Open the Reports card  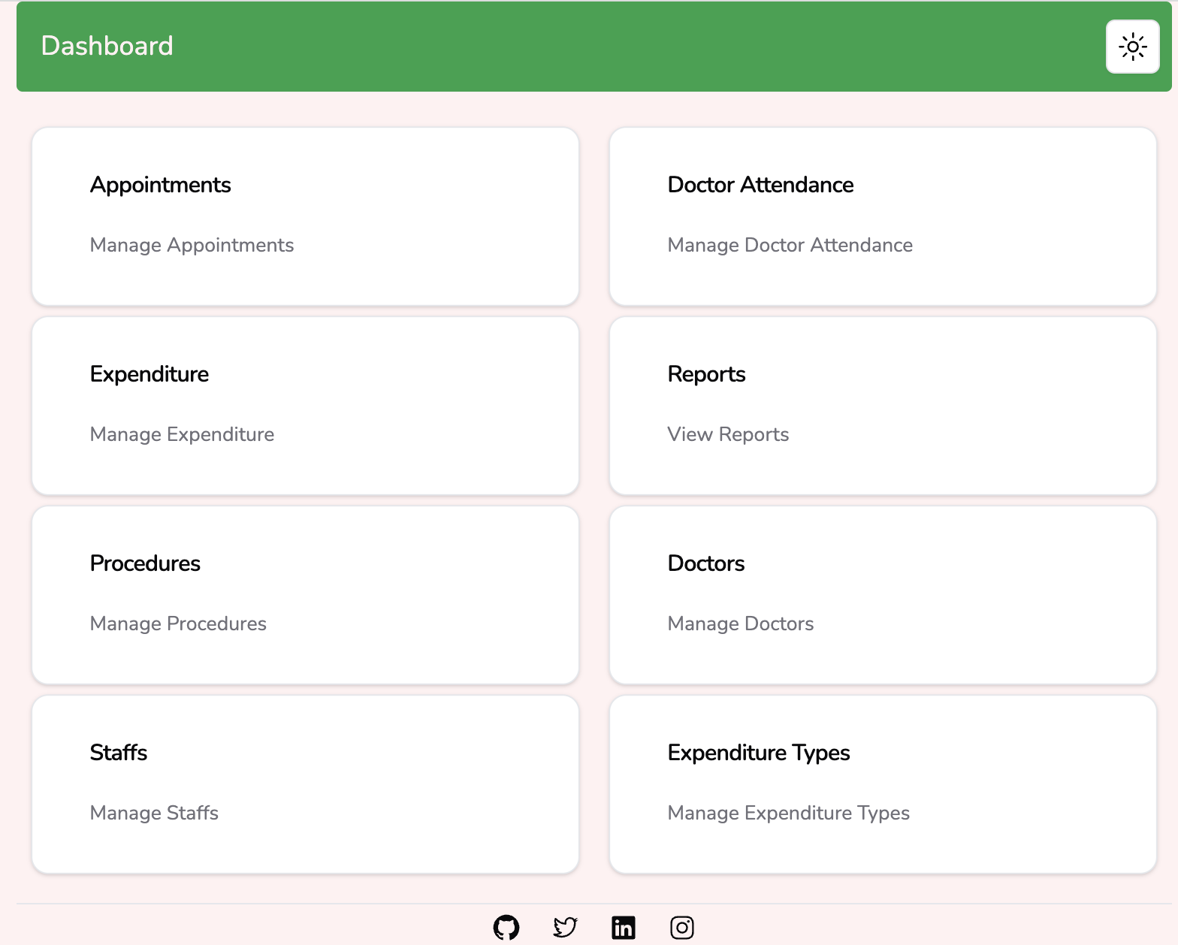883,406
